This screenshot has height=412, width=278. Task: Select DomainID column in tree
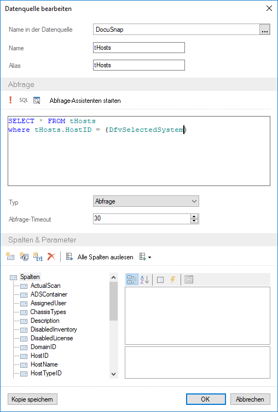click(x=43, y=347)
